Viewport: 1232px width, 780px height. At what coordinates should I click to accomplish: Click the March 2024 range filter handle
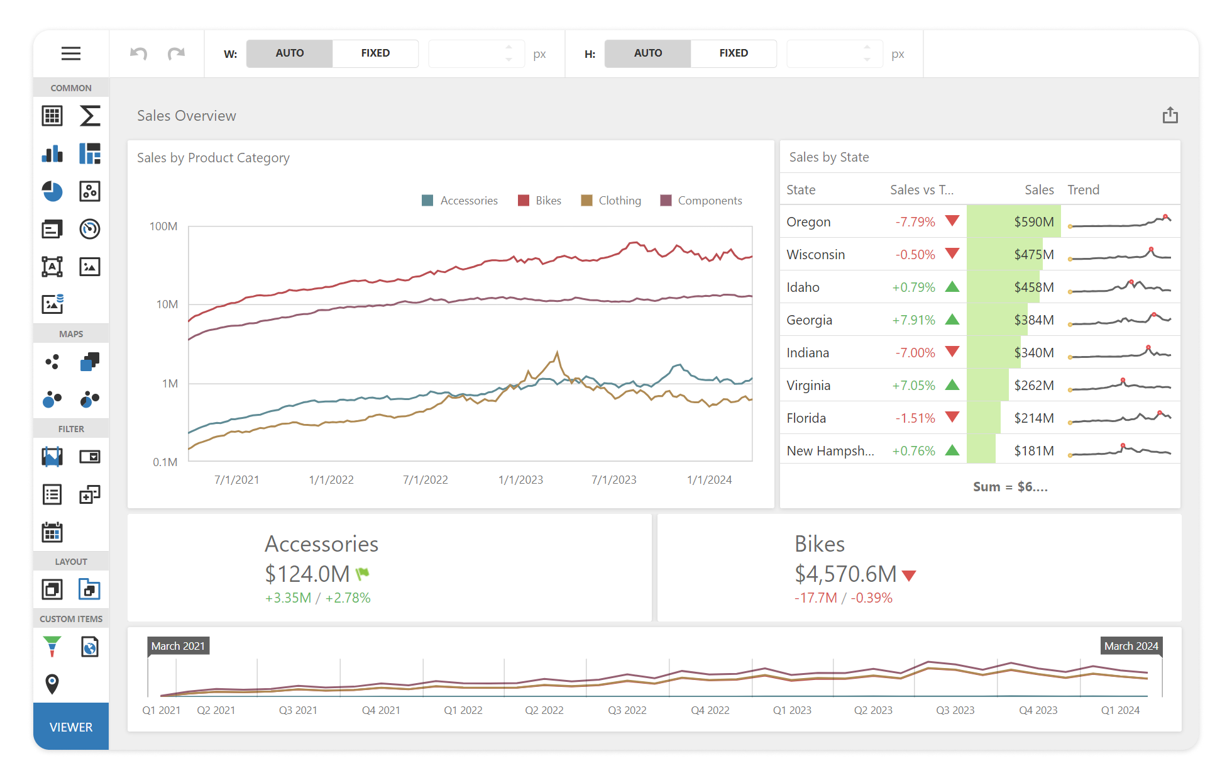(x=1131, y=646)
